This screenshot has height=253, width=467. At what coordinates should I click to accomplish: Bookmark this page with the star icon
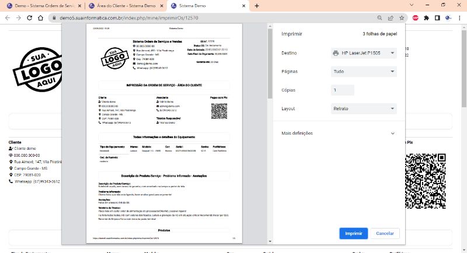(401, 18)
